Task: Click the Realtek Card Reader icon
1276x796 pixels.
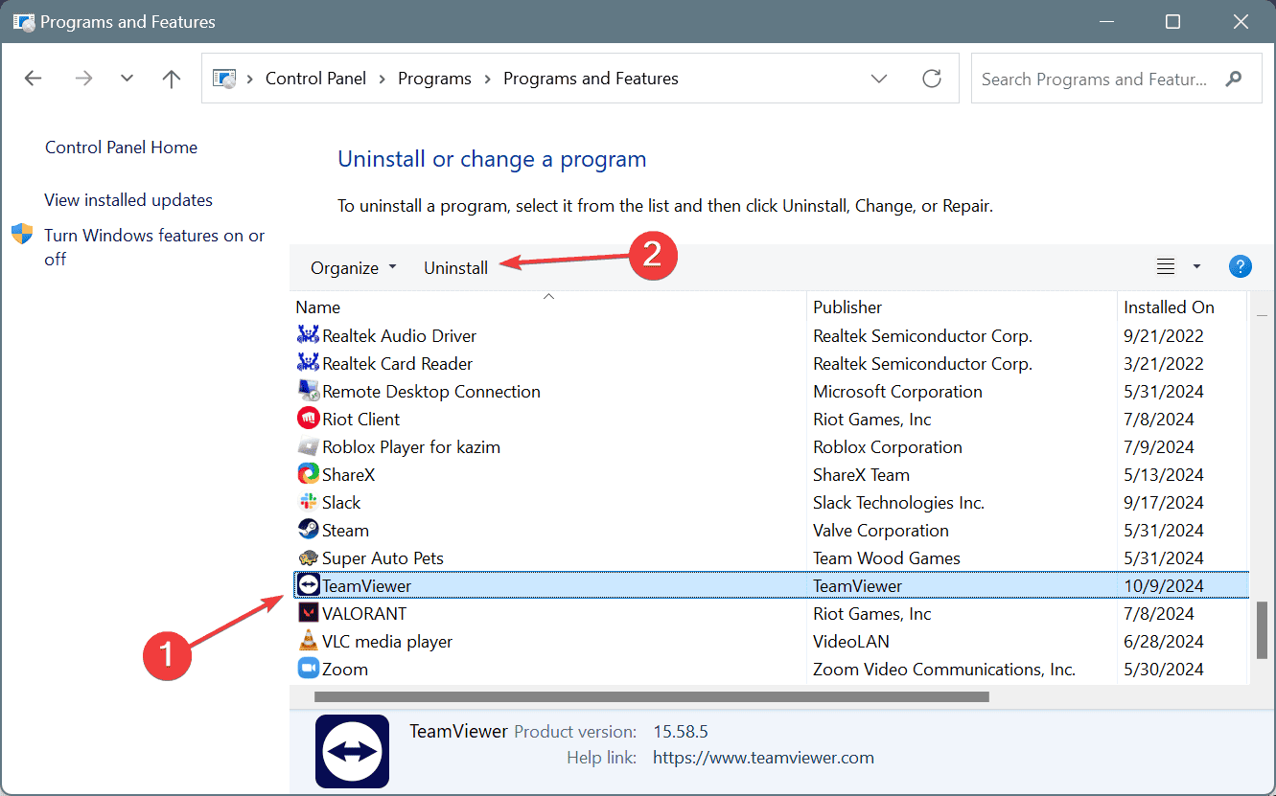Action: tap(308, 363)
